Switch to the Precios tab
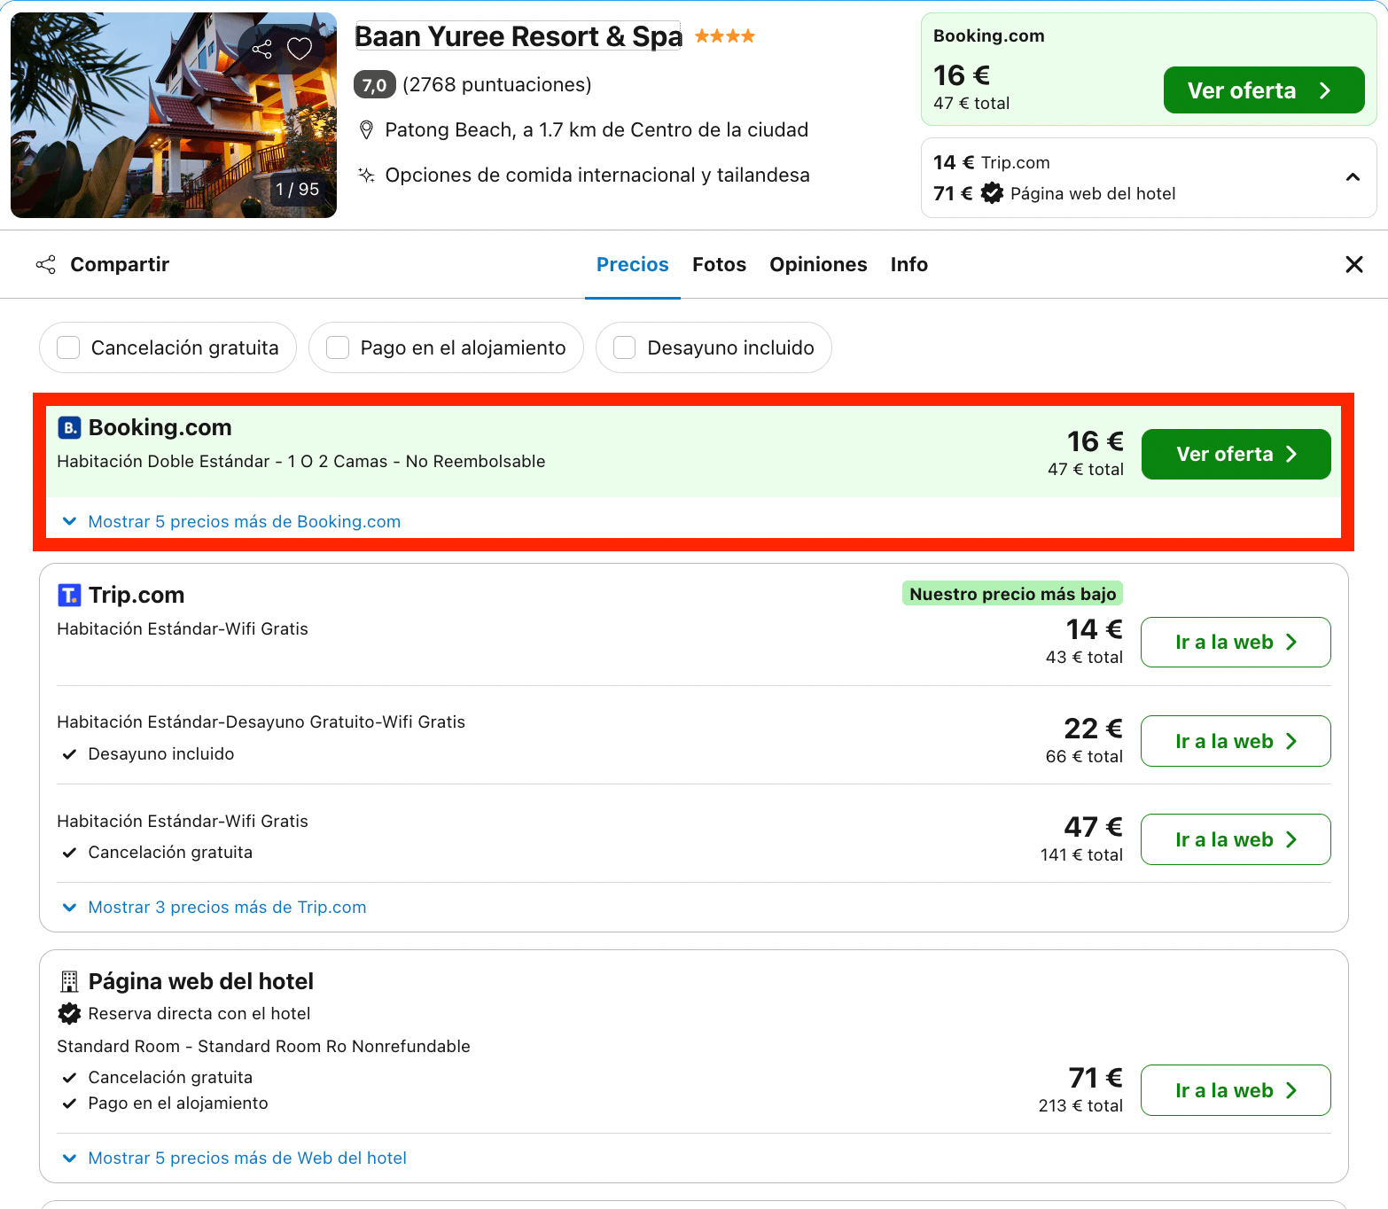This screenshot has width=1388, height=1209. coord(633,264)
